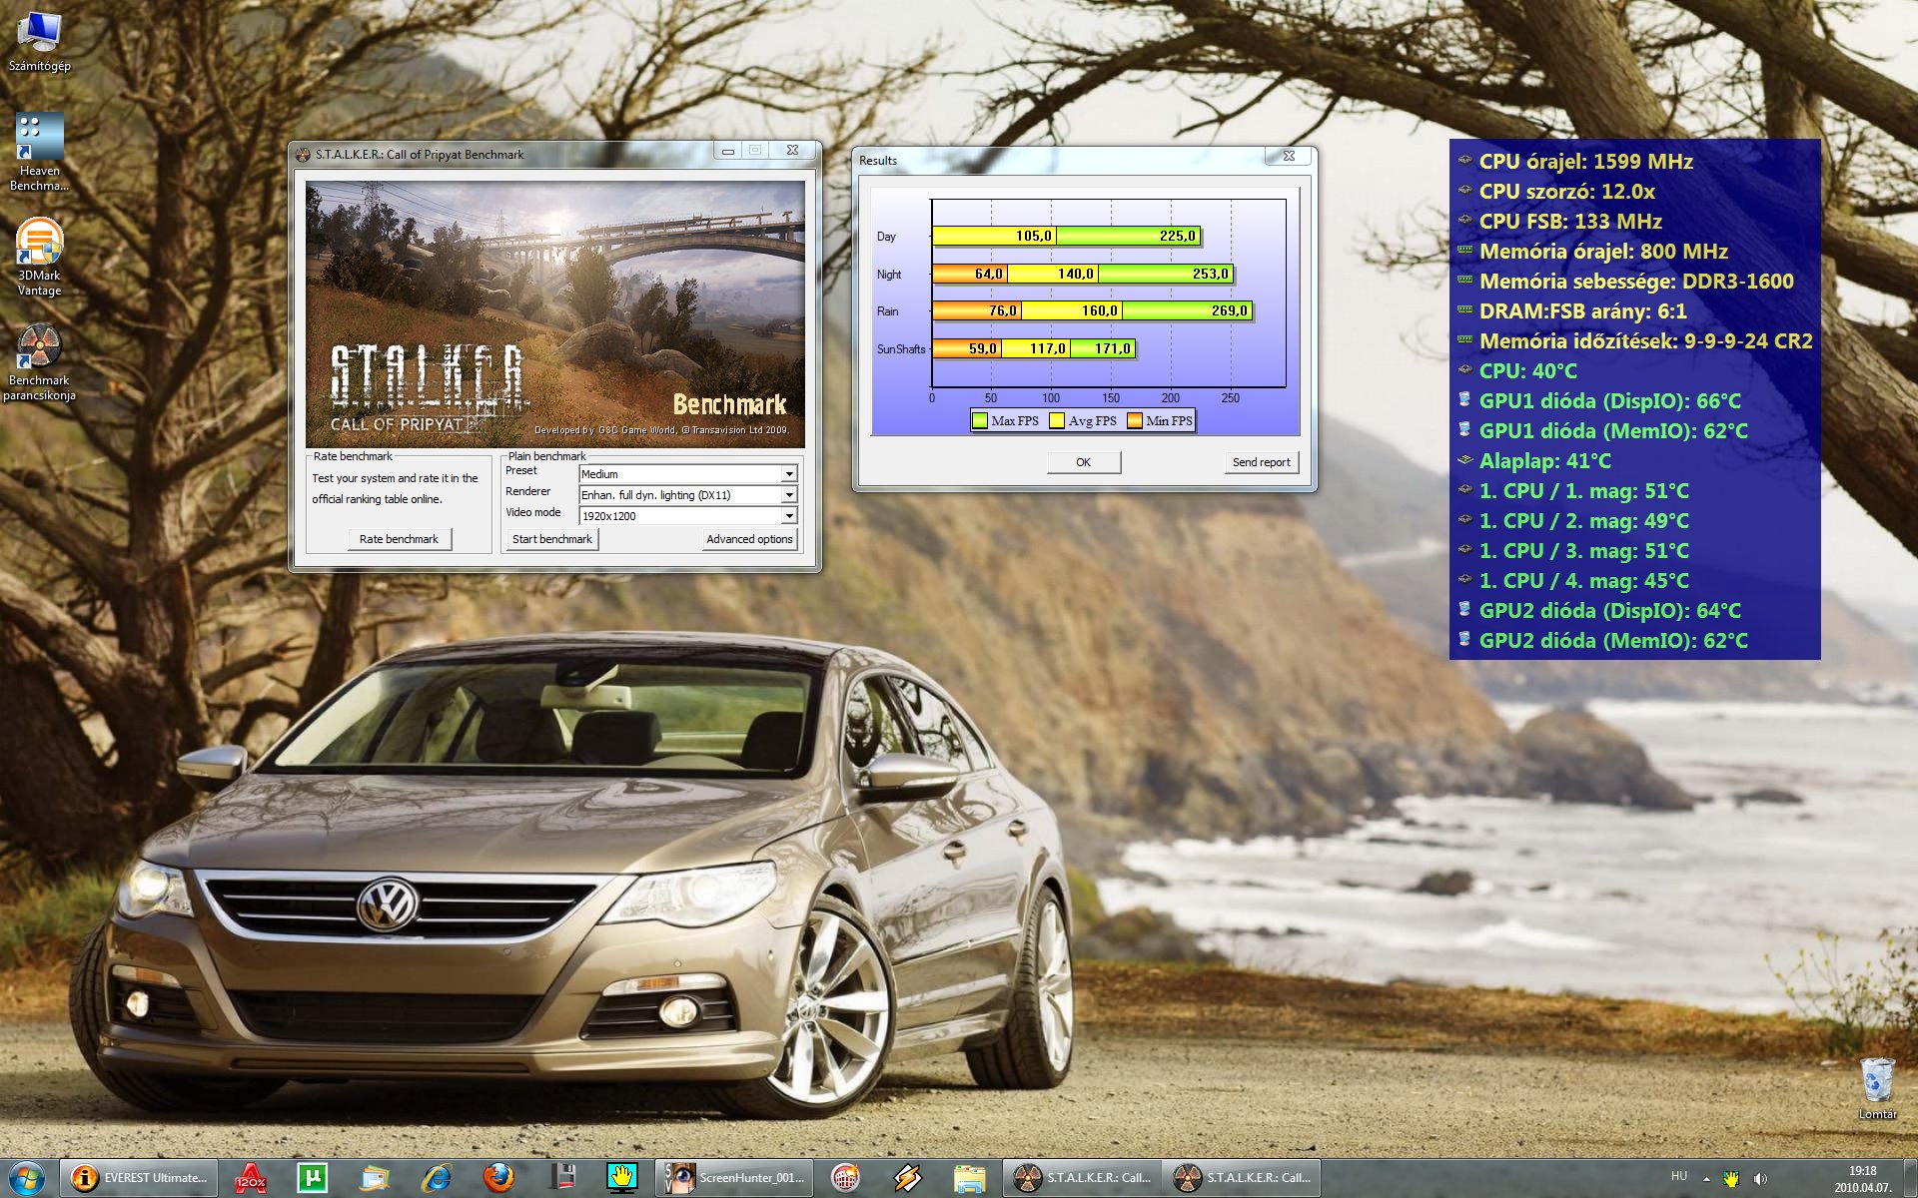
Task: Expand the Video mode dropdown arrow
Action: point(789,516)
